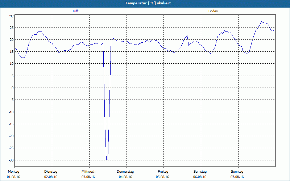Click the Freitag day label
Image resolution: width=290 pixels, height=181 pixels.
(163, 172)
